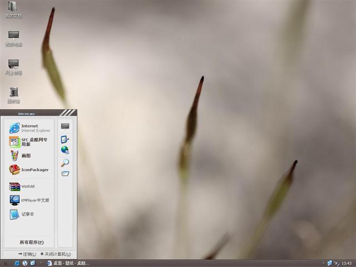This screenshot has height=267, width=356.
Task: Select 回收站 recycle bin icon
Action: [x=13, y=95]
